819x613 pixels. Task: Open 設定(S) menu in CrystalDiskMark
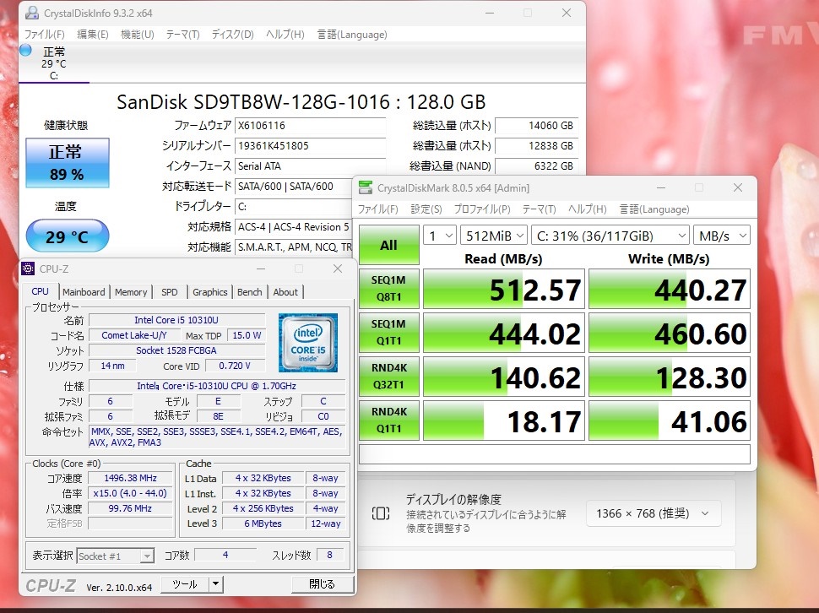(x=426, y=209)
